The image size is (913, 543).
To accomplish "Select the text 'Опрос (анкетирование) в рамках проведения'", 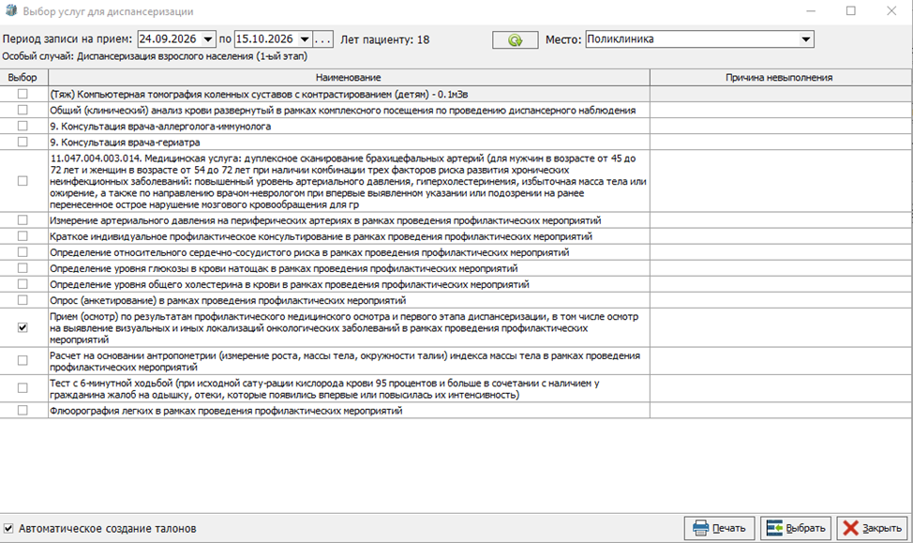I will pyautogui.click(x=153, y=301).
